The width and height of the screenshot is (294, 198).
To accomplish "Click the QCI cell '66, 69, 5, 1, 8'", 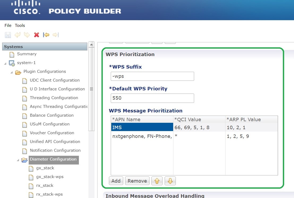I will click(x=199, y=127).
